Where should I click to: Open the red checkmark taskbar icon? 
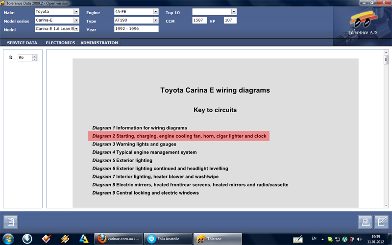pos(46,239)
